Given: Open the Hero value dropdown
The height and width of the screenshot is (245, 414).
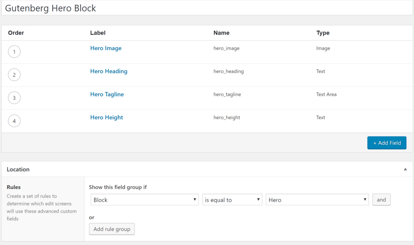Looking at the screenshot, I should coord(317,200).
